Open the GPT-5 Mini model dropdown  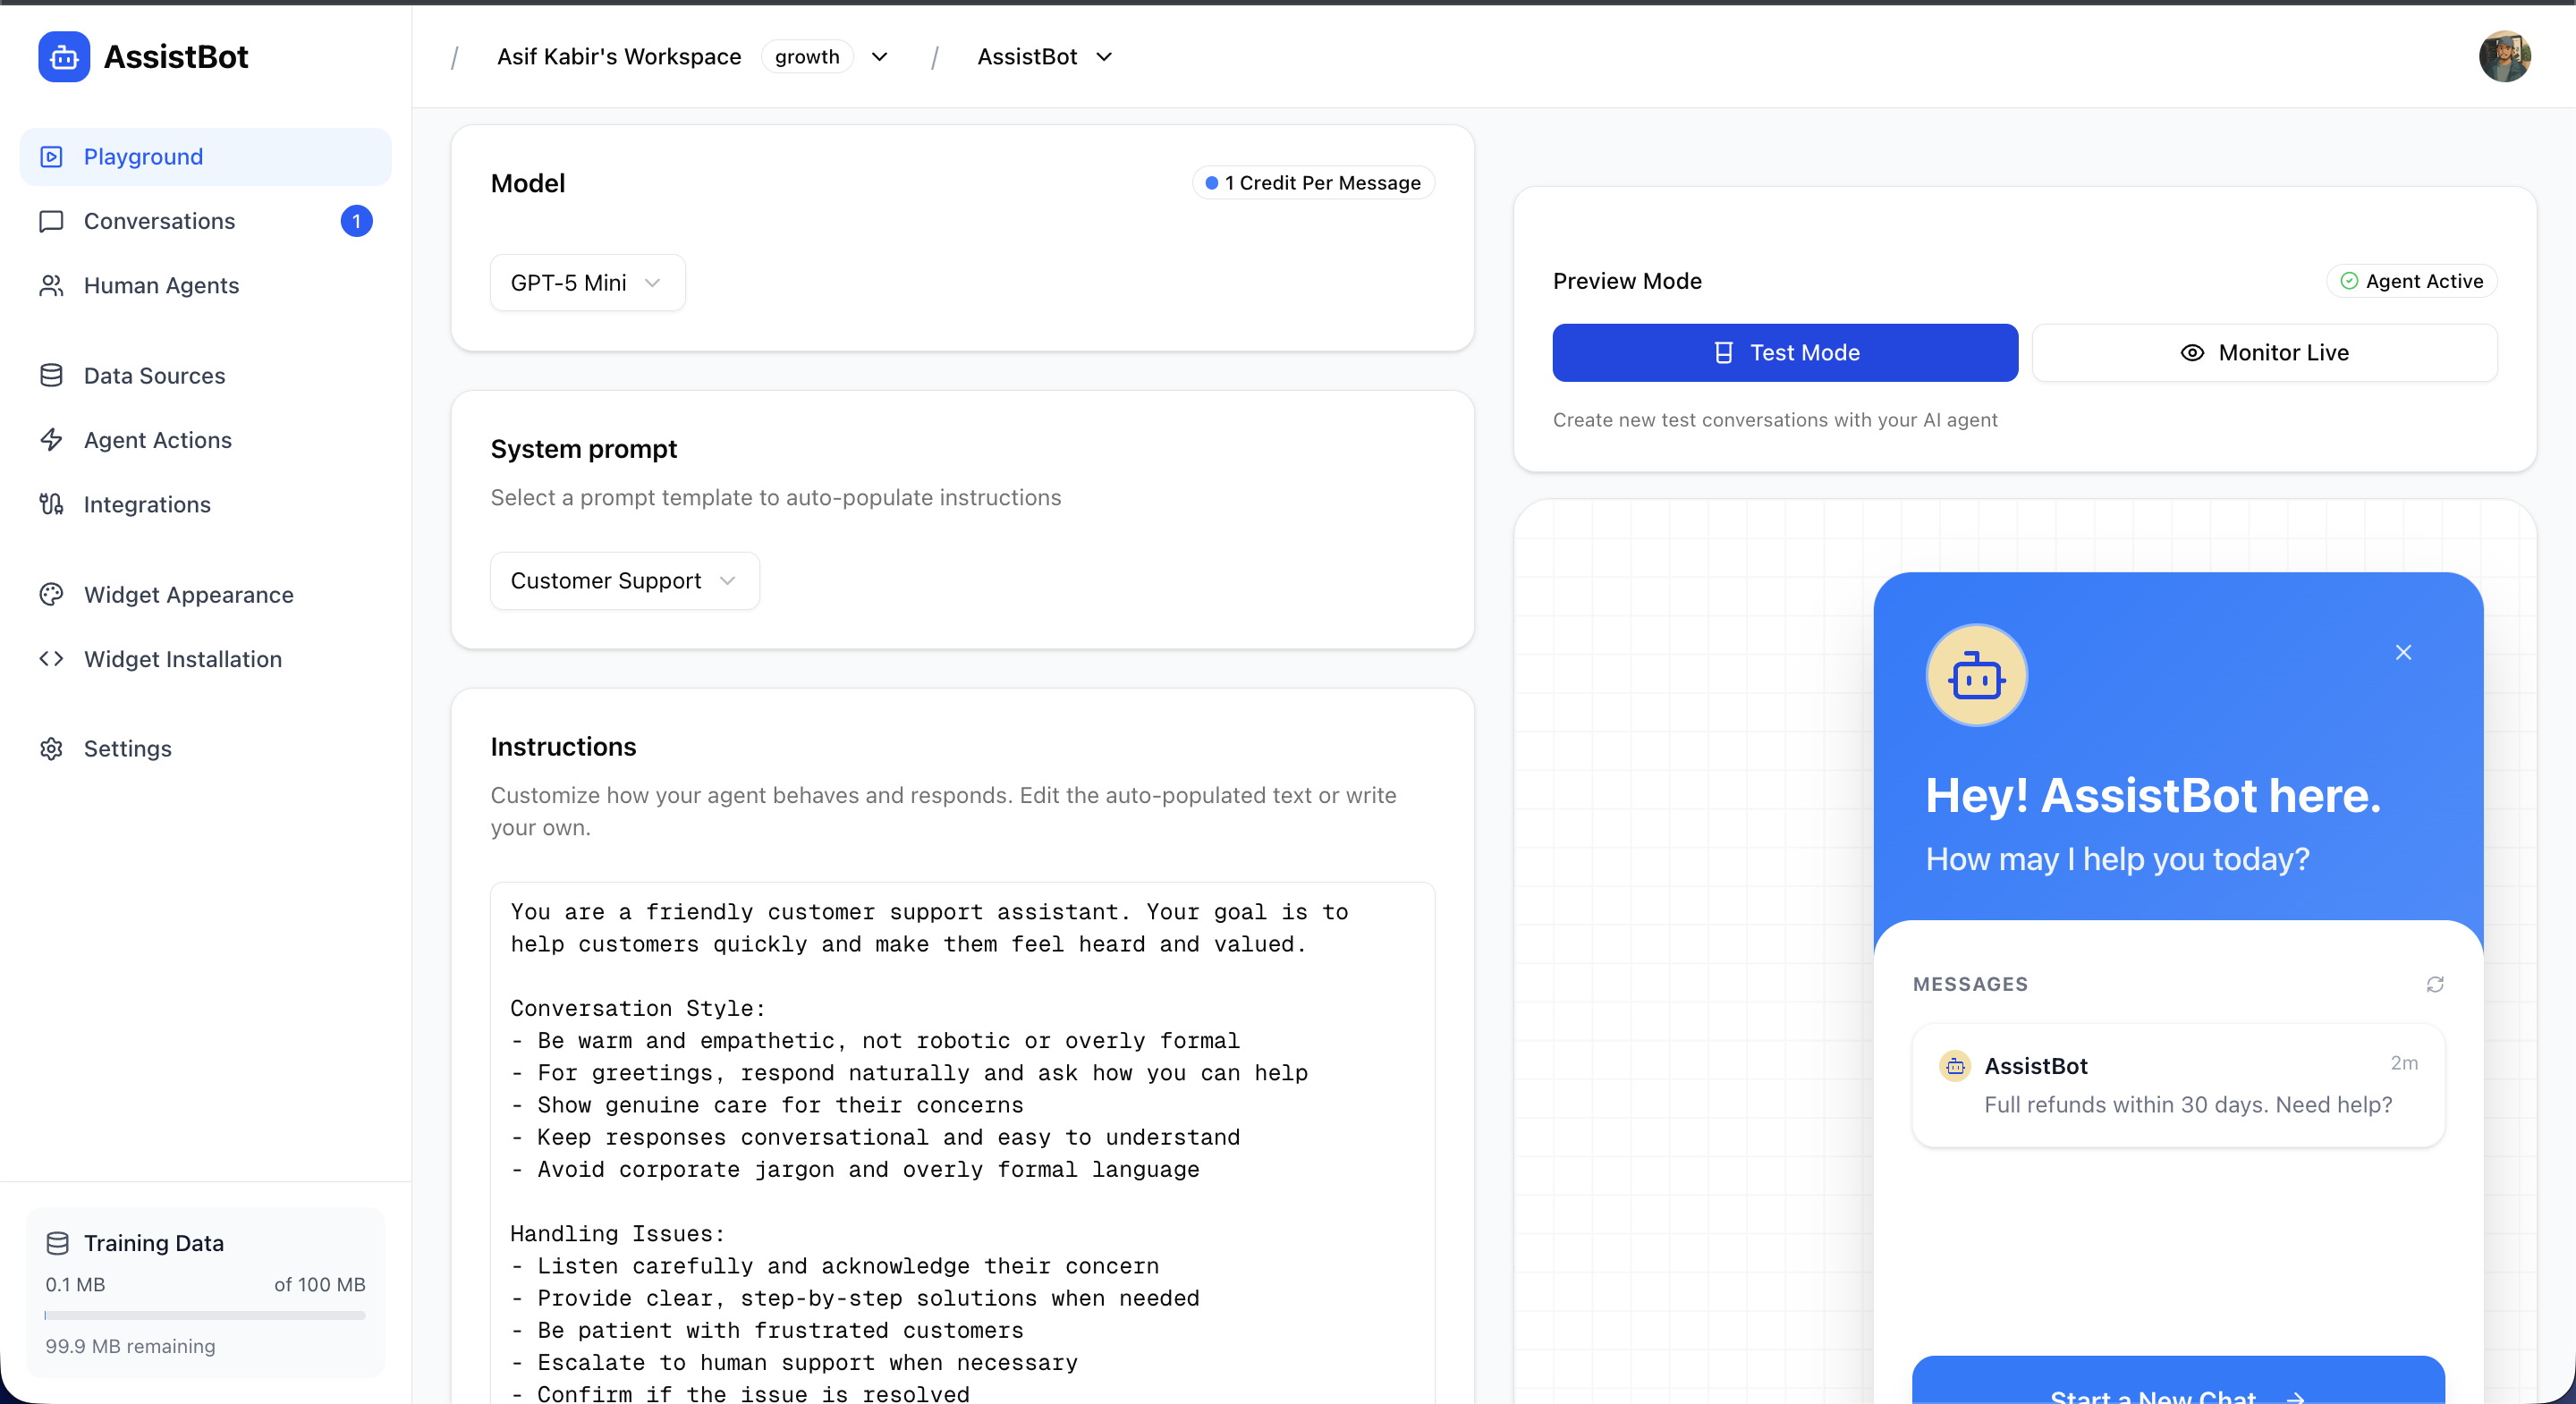pyautogui.click(x=586, y=282)
